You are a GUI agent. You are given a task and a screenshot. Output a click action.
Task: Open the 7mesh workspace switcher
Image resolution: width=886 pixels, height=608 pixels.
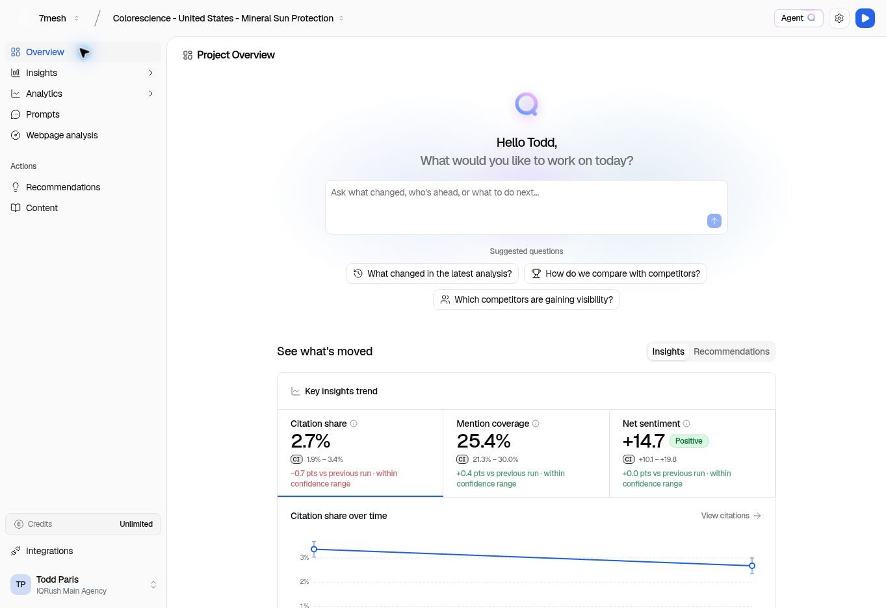click(x=77, y=18)
